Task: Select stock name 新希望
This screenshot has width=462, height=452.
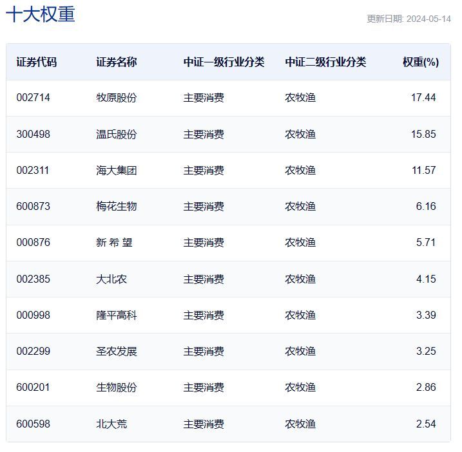Action: tap(114, 242)
